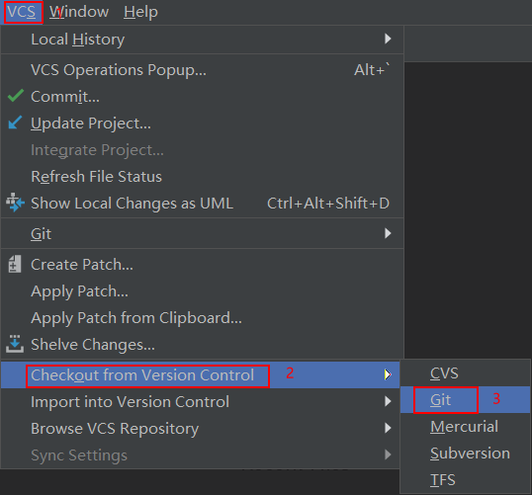Expand the Git submenu arrow
This screenshot has height=495, width=532.
(388, 233)
